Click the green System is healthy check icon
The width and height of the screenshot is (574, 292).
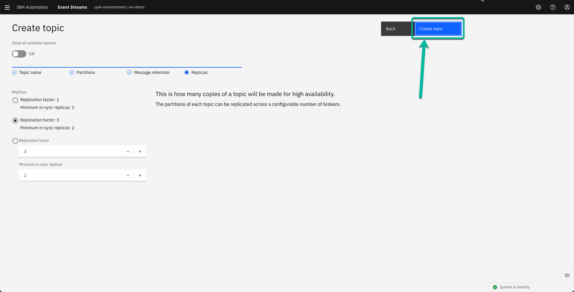coord(495,287)
